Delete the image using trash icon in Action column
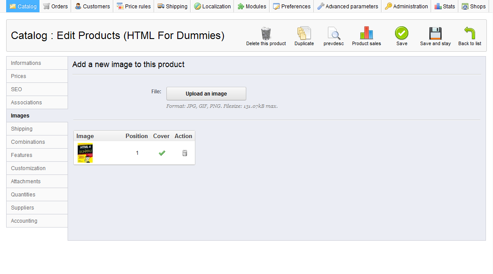The image size is (493, 274). click(x=185, y=153)
